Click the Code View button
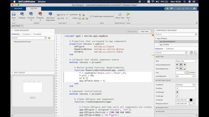 (144, 32)
